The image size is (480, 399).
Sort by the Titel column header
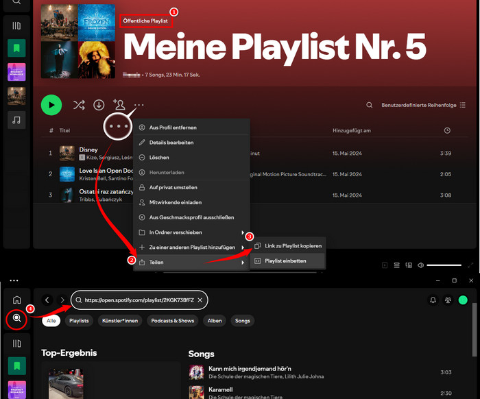(64, 131)
